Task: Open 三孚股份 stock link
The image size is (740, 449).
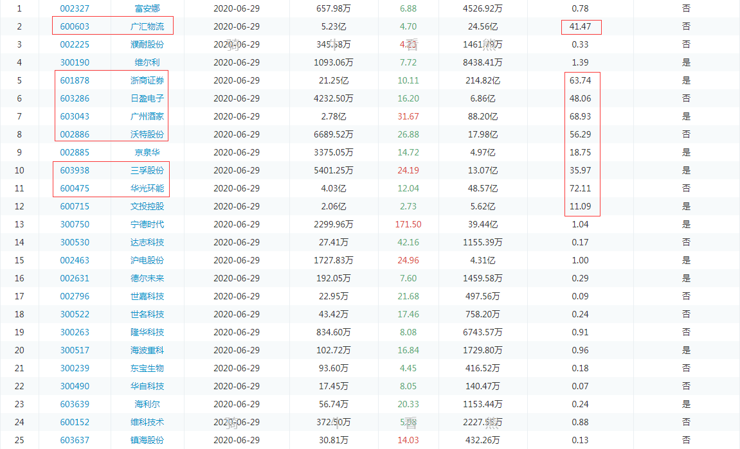Action: (147, 170)
